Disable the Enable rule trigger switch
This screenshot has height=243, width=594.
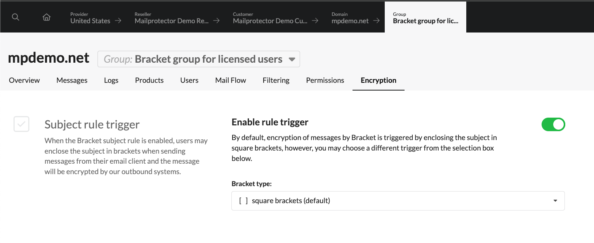(x=553, y=125)
